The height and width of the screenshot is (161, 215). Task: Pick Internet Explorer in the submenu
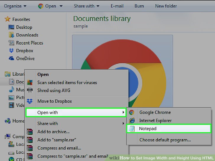coord(155,121)
